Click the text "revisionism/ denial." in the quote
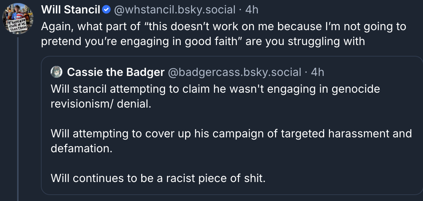The height and width of the screenshot is (201, 423). [101, 103]
